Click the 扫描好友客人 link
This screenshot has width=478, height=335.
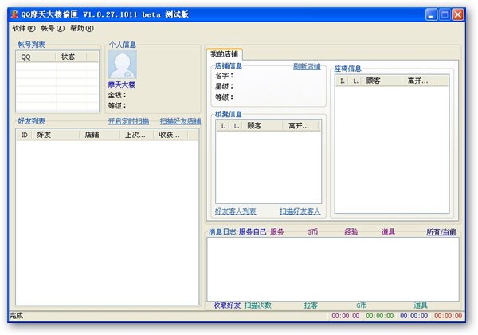coord(300,211)
